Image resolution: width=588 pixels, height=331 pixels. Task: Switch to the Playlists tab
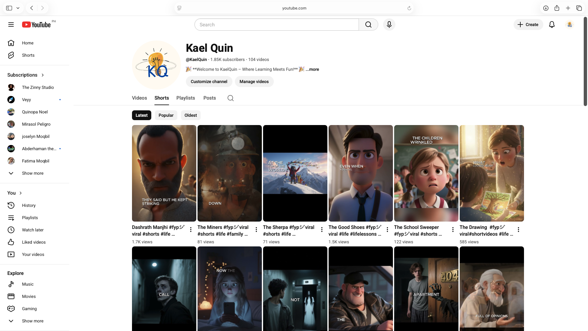coord(186,98)
